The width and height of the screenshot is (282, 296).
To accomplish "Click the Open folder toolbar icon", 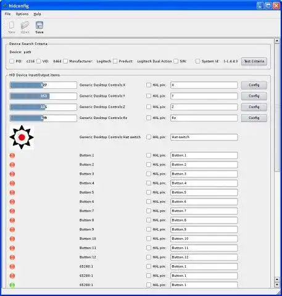I will click(25, 25).
